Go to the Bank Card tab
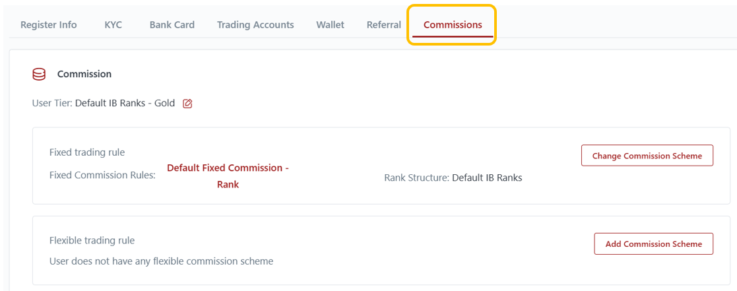This screenshot has width=737, height=291. click(x=172, y=25)
